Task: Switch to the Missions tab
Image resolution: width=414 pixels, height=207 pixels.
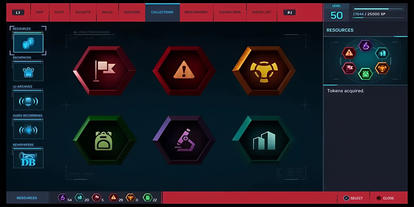Action: [132, 12]
